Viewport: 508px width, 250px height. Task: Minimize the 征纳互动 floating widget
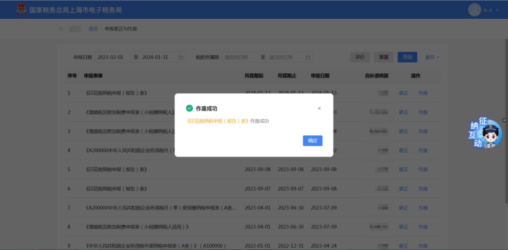coord(504,120)
